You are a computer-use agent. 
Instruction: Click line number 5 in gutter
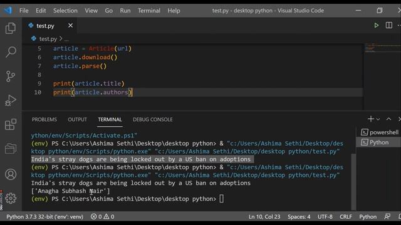point(39,49)
